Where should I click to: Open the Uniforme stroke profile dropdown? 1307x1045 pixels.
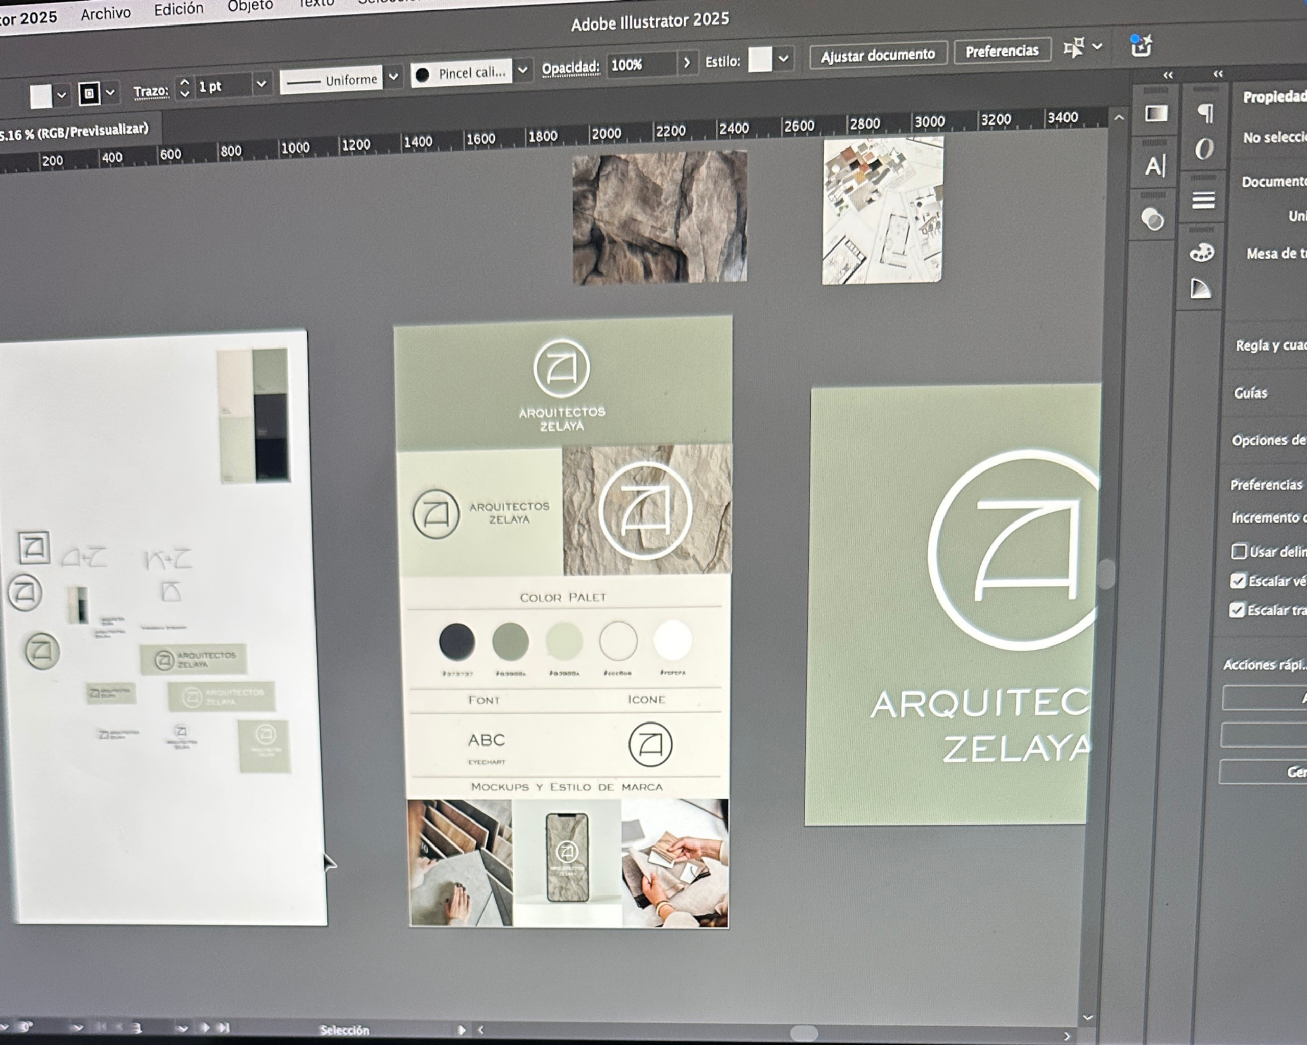393,77
